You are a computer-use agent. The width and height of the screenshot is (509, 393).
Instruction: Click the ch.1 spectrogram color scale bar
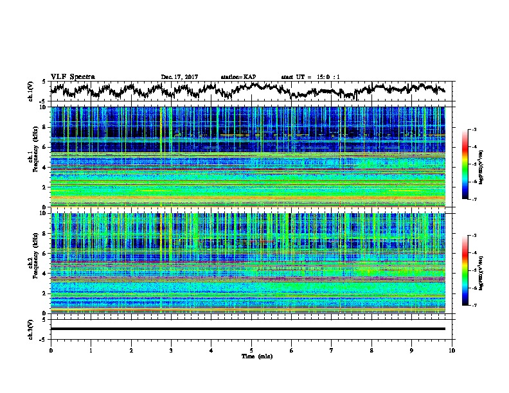click(x=465, y=164)
